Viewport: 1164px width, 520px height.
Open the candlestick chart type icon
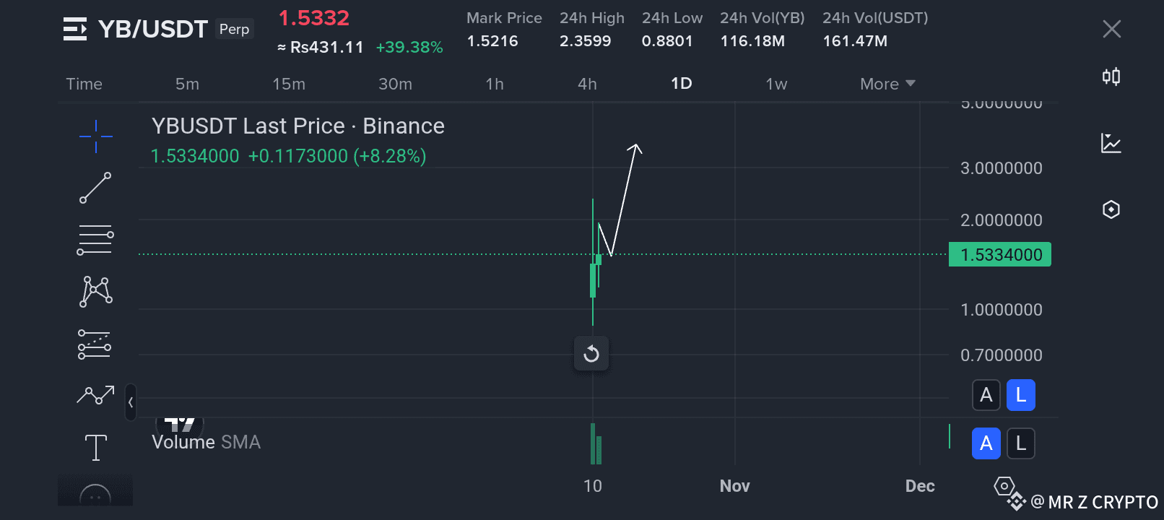(x=1111, y=77)
